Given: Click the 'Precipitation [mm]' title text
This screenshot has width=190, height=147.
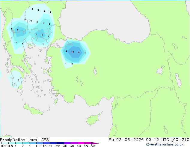Looking at the screenshot, I should coord(19,140).
